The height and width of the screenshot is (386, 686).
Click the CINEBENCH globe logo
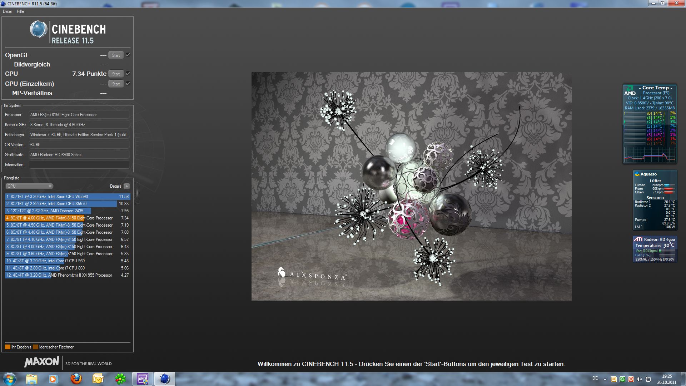[x=39, y=30]
